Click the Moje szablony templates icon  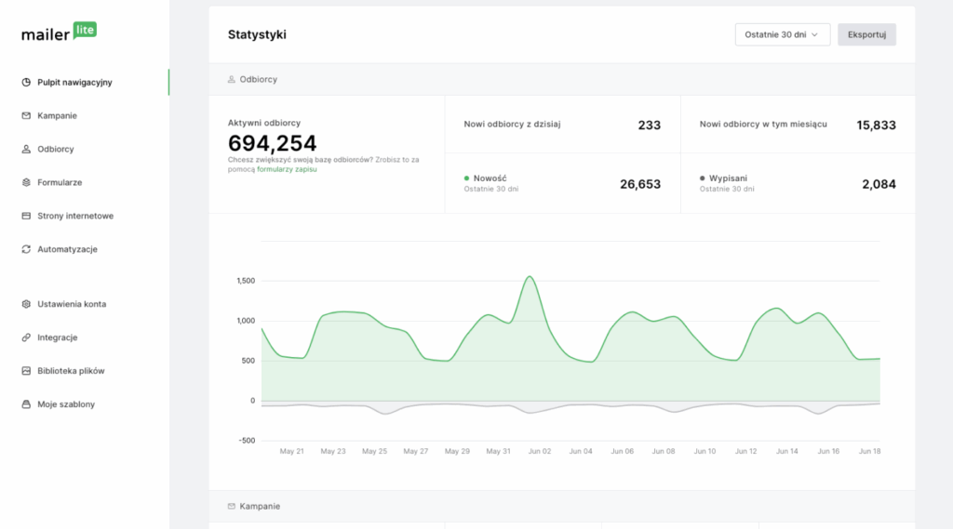26,404
